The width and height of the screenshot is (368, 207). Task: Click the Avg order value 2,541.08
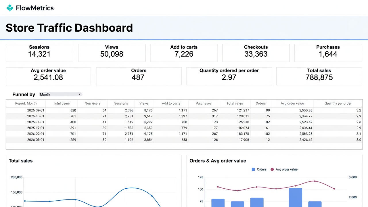click(48, 77)
